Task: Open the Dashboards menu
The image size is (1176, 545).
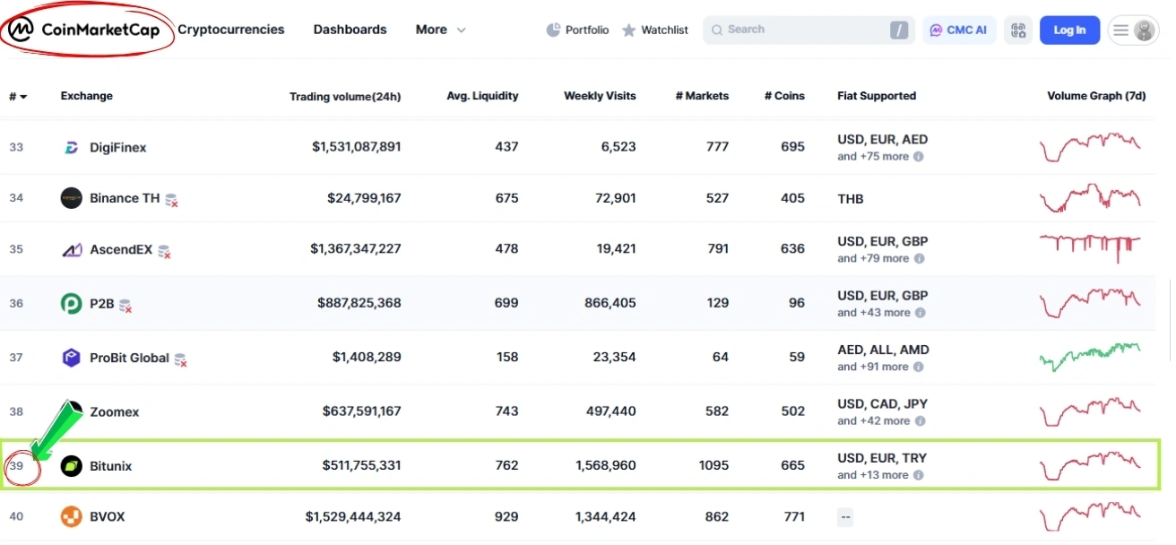Action: (350, 30)
